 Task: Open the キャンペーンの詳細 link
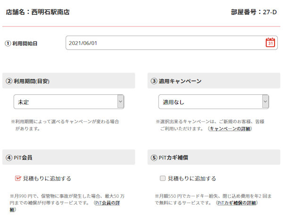(x=230, y=129)
